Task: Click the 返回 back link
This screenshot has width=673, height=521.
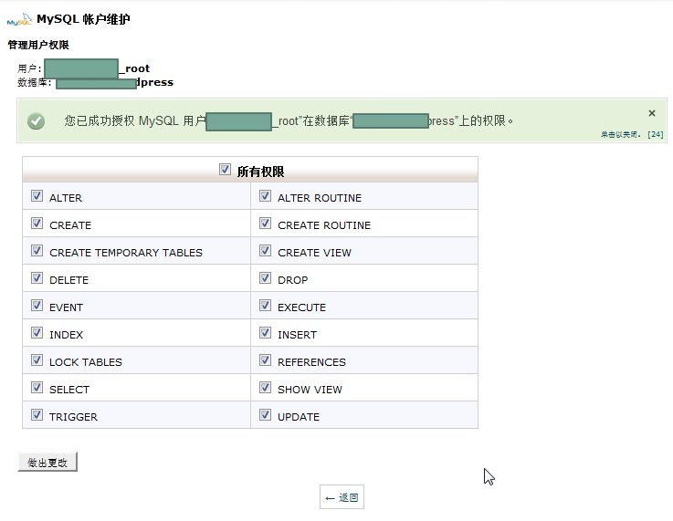Action: (x=342, y=497)
